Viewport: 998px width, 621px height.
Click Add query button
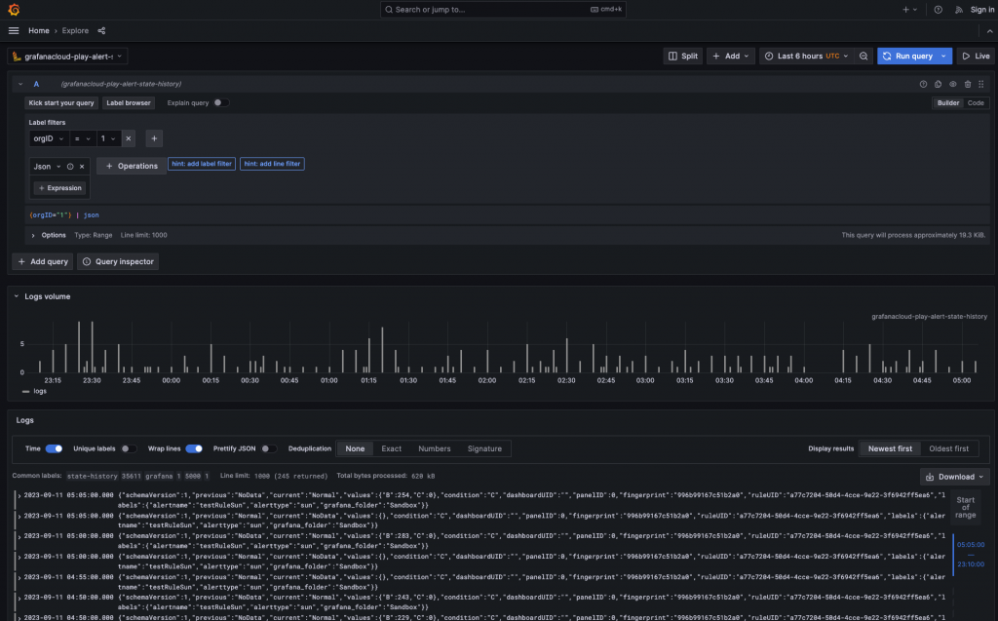(42, 261)
